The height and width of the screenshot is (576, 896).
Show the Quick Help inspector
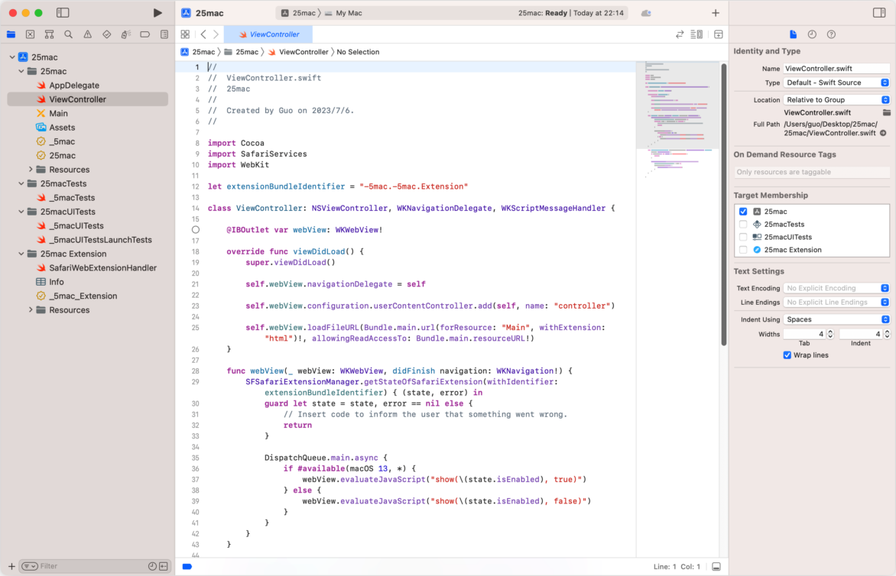(832, 34)
